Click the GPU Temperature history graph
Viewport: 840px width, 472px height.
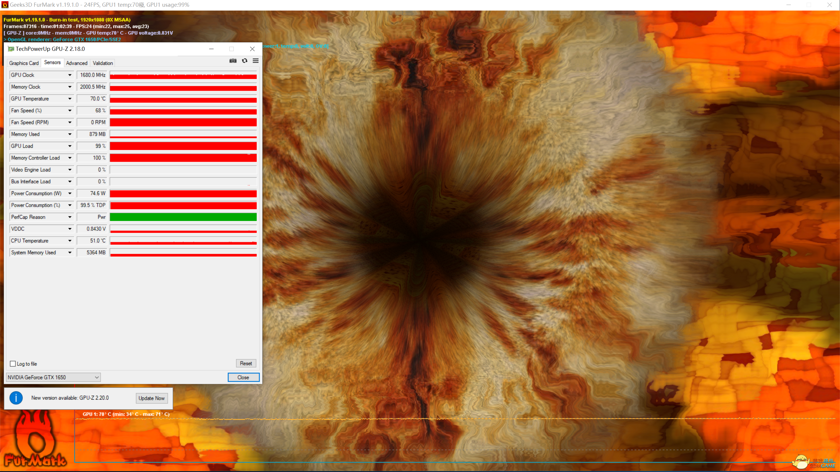(x=183, y=99)
